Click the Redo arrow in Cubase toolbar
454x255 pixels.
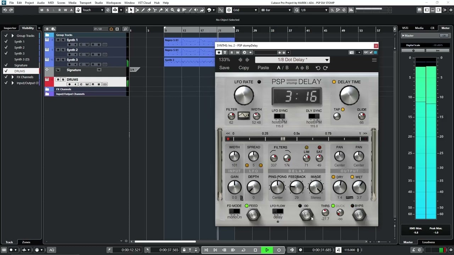pos(11,10)
